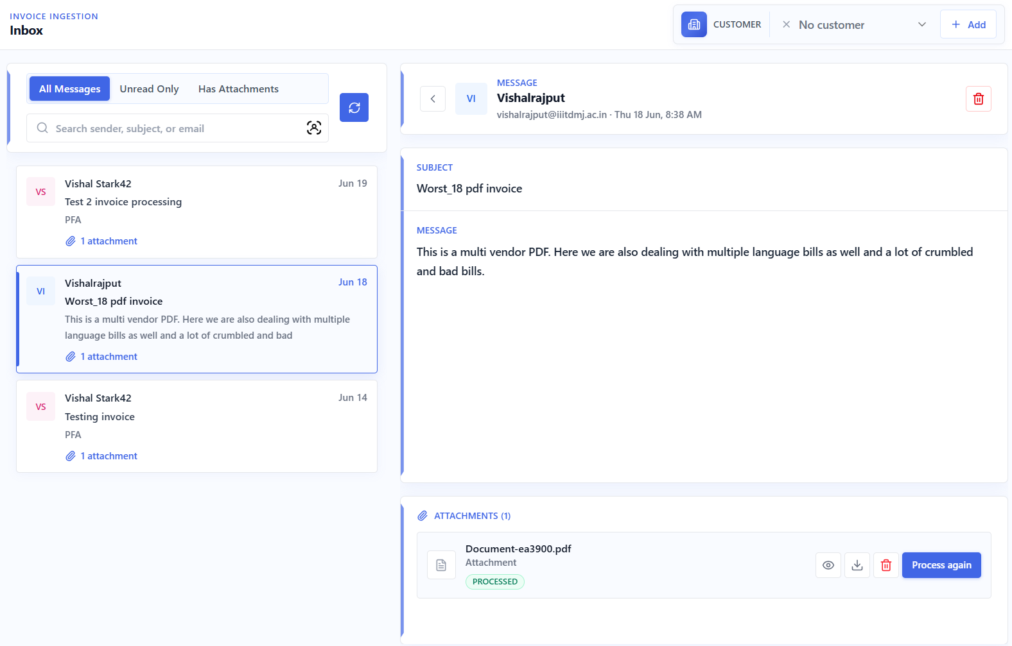This screenshot has width=1012, height=646.
Task: Click the back arrow beside Vishalrajput header
Action: pyautogui.click(x=433, y=99)
